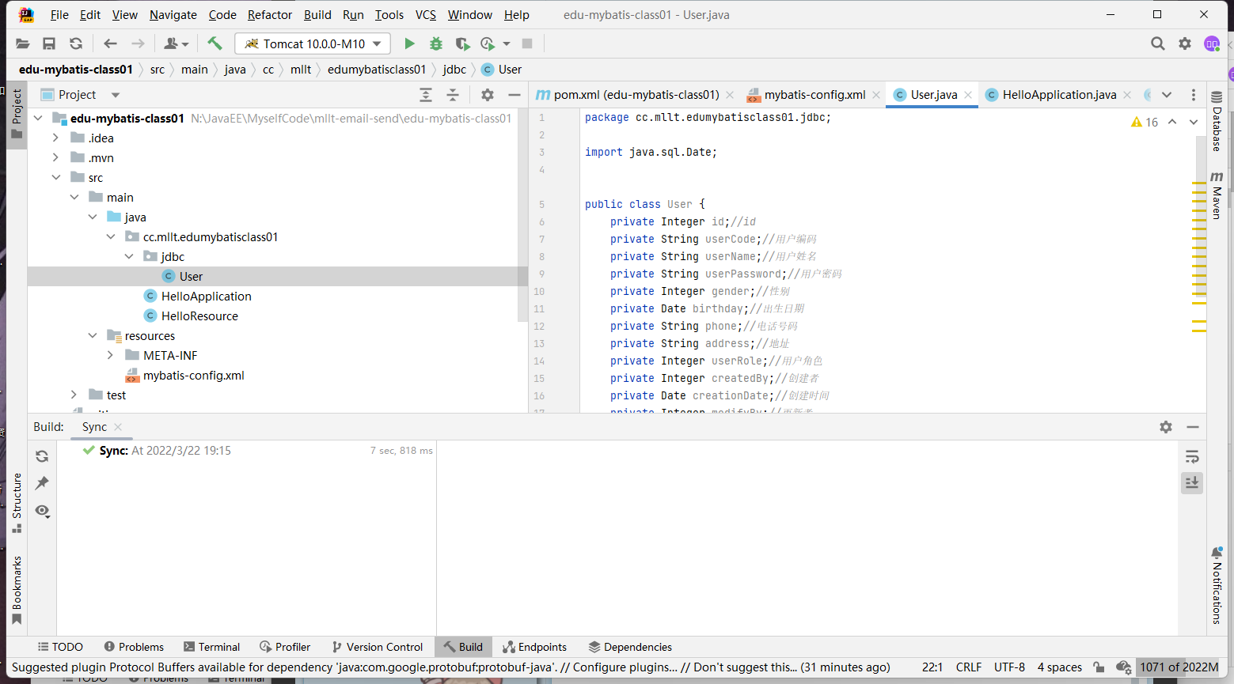Collapse the jdbc package node
The width and height of the screenshot is (1234, 684).
(129, 256)
